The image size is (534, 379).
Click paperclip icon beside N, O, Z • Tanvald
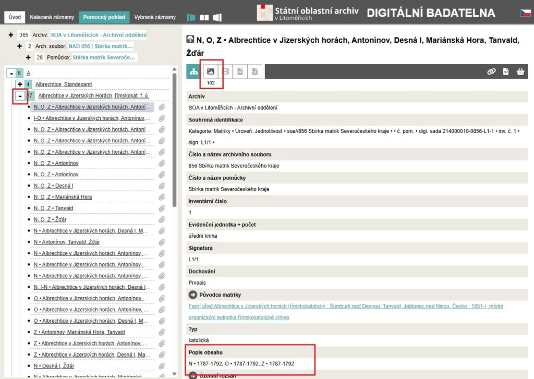(162, 209)
